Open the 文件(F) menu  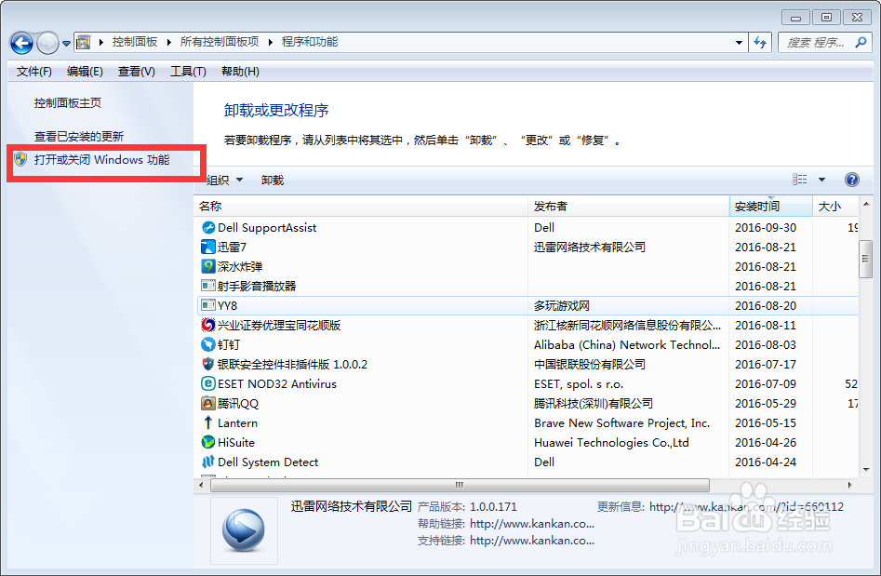[x=34, y=72]
